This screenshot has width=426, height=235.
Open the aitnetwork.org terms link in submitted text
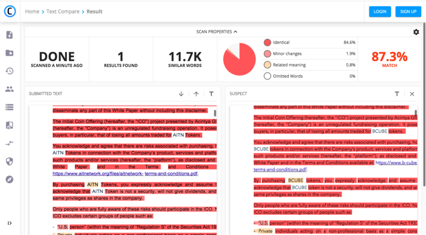coord(125,174)
